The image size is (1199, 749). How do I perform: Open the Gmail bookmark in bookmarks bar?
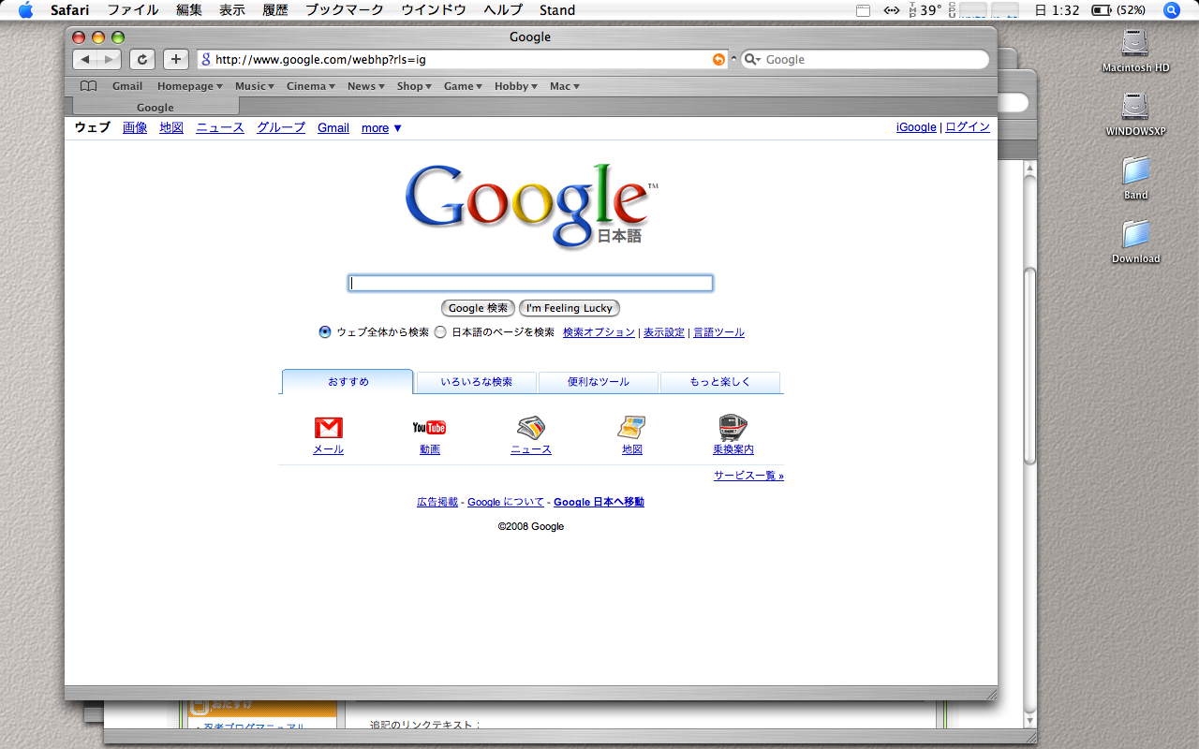coord(127,86)
